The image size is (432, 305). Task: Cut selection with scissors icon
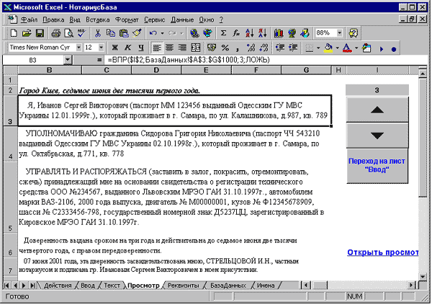[x=97, y=33]
